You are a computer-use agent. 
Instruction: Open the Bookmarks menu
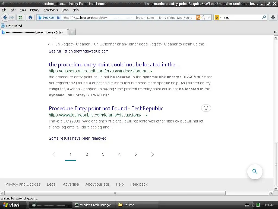click(50, 10)
